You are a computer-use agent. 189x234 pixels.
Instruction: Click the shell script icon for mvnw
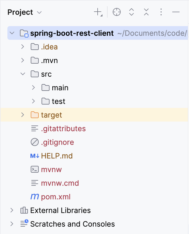[34, 170]
